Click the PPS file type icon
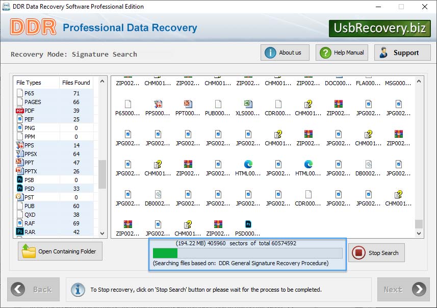 click(x=20, y=145)
